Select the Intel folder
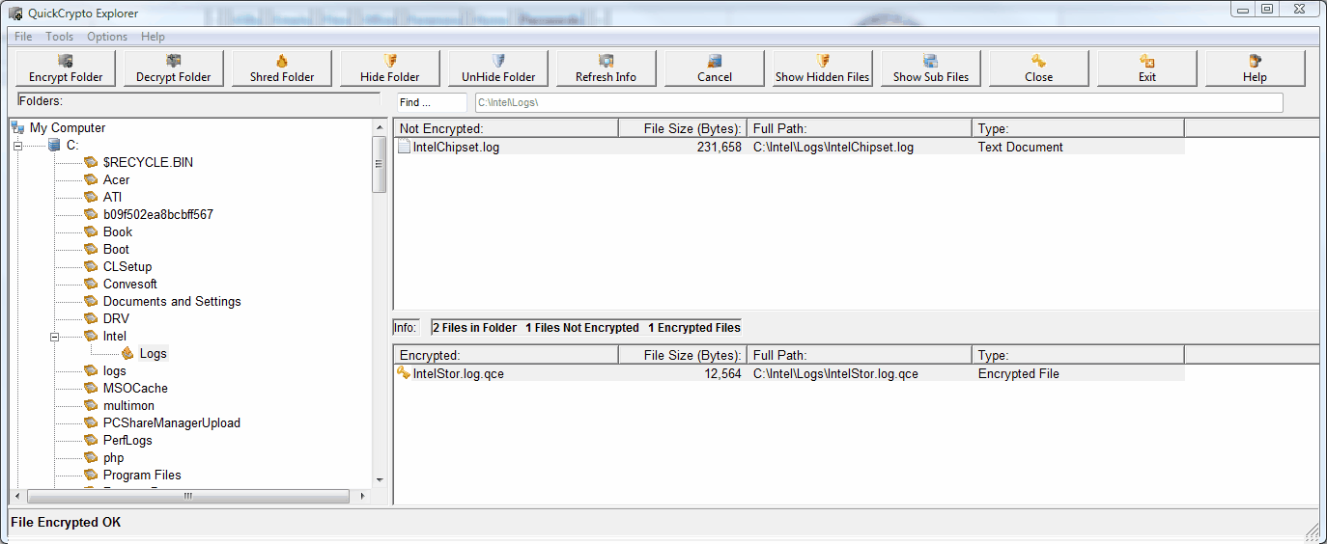Viewport: 1327px width, 544px height. 115,336
